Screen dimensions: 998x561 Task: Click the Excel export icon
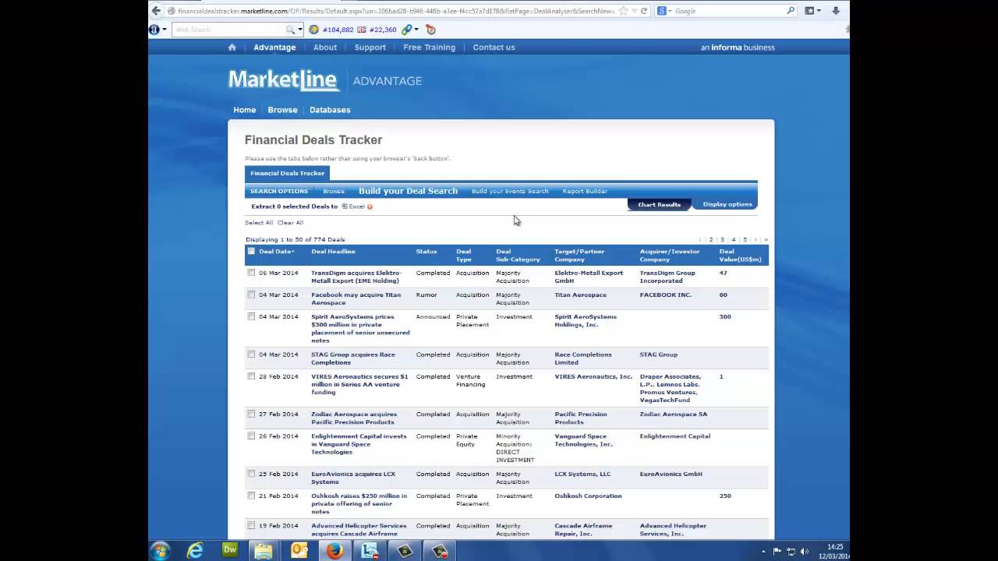coord(344,206)
